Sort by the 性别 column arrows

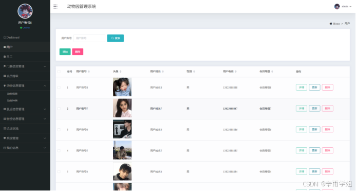pyautogui.click(x=194, y=72)
